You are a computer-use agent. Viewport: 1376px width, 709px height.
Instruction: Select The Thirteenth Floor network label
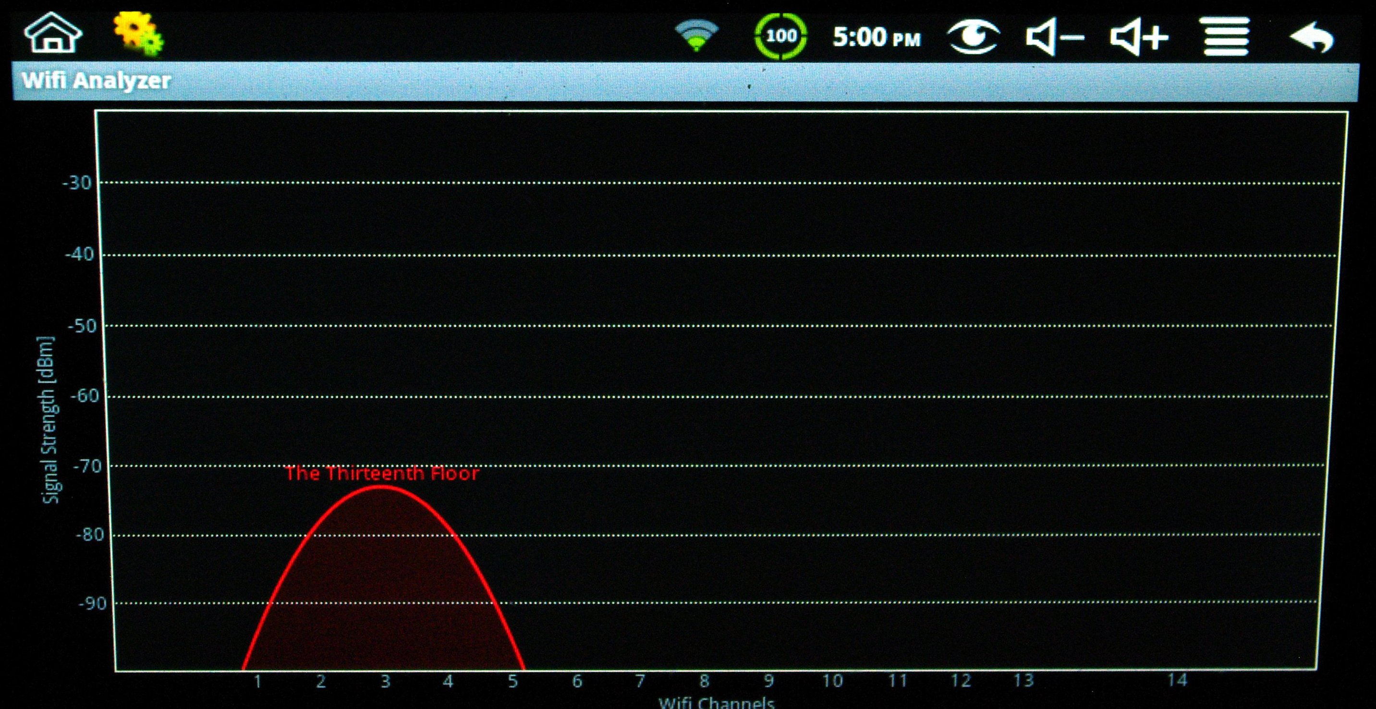(x=382, y=473)
